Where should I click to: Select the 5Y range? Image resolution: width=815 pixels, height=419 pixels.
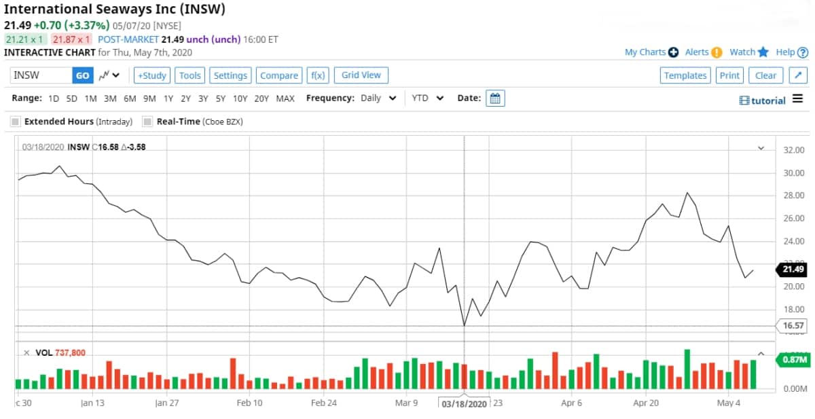(x=221, y=98)
